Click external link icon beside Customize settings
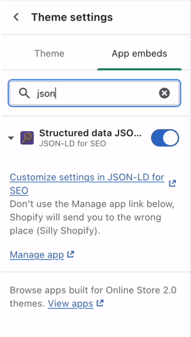The width and height of the screenshot is (191, 337). (x=172, y=184)
